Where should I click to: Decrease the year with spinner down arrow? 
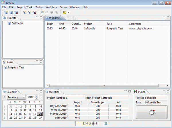pos(36,98)
